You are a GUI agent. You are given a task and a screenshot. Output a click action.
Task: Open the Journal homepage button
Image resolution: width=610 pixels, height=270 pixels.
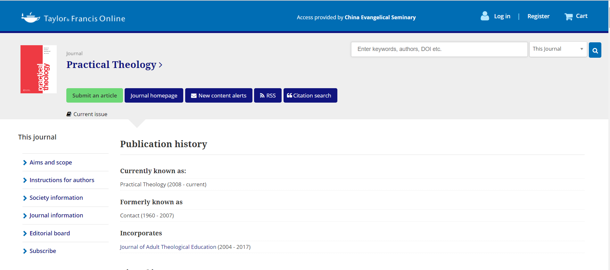154,96
